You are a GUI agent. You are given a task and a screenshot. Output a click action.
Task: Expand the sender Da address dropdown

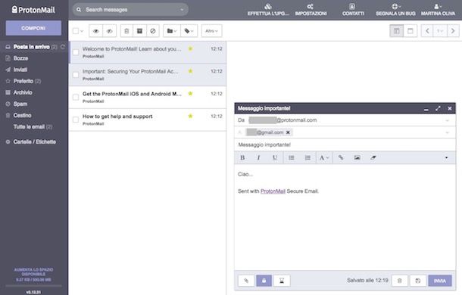tap(447, 120)
